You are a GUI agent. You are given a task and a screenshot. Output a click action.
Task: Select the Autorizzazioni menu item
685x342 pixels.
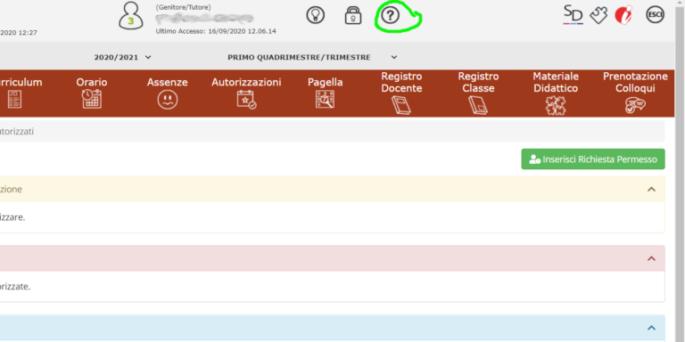point(246,93)
